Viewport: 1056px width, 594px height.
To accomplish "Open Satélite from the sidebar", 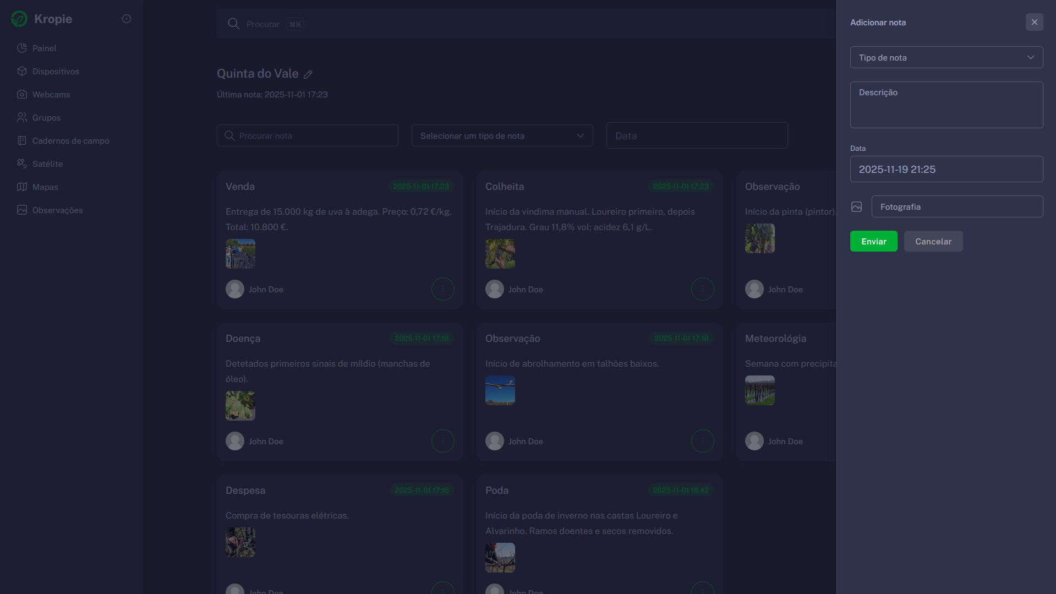I will point(47,164).
